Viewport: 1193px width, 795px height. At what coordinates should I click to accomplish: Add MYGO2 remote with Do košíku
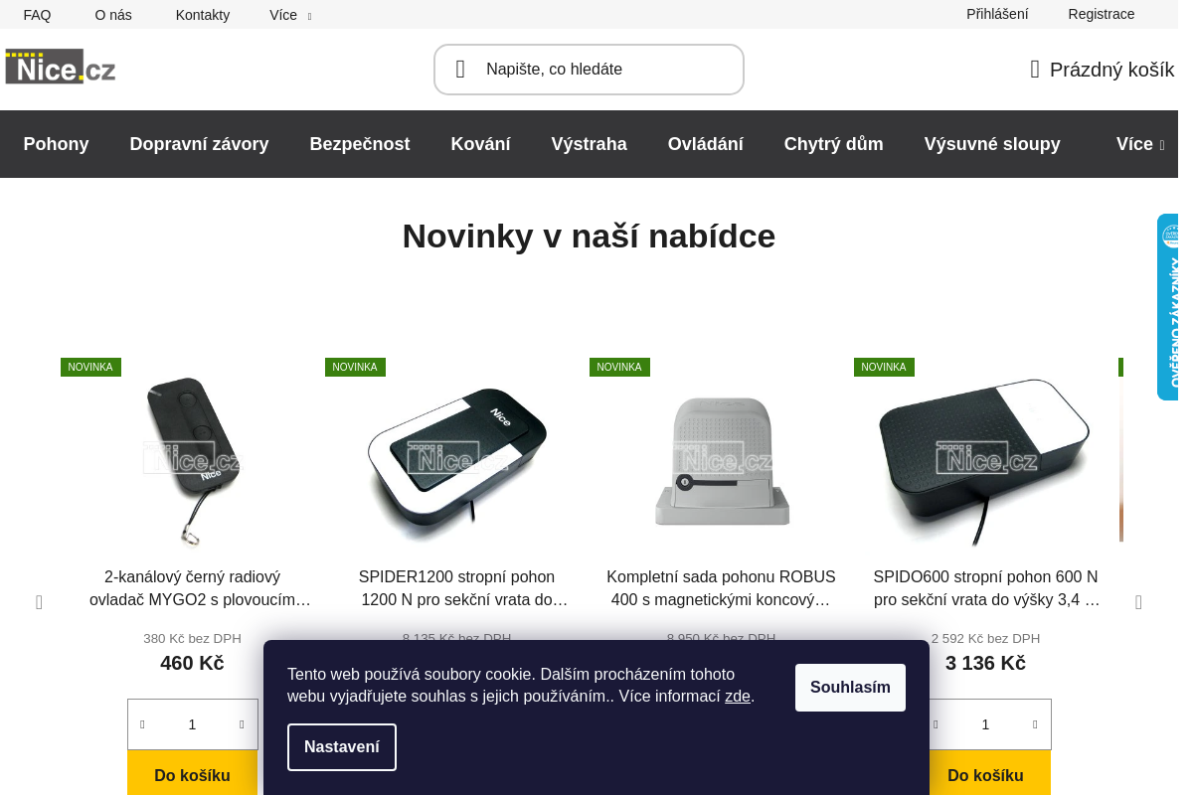click(x=192, y=775)
